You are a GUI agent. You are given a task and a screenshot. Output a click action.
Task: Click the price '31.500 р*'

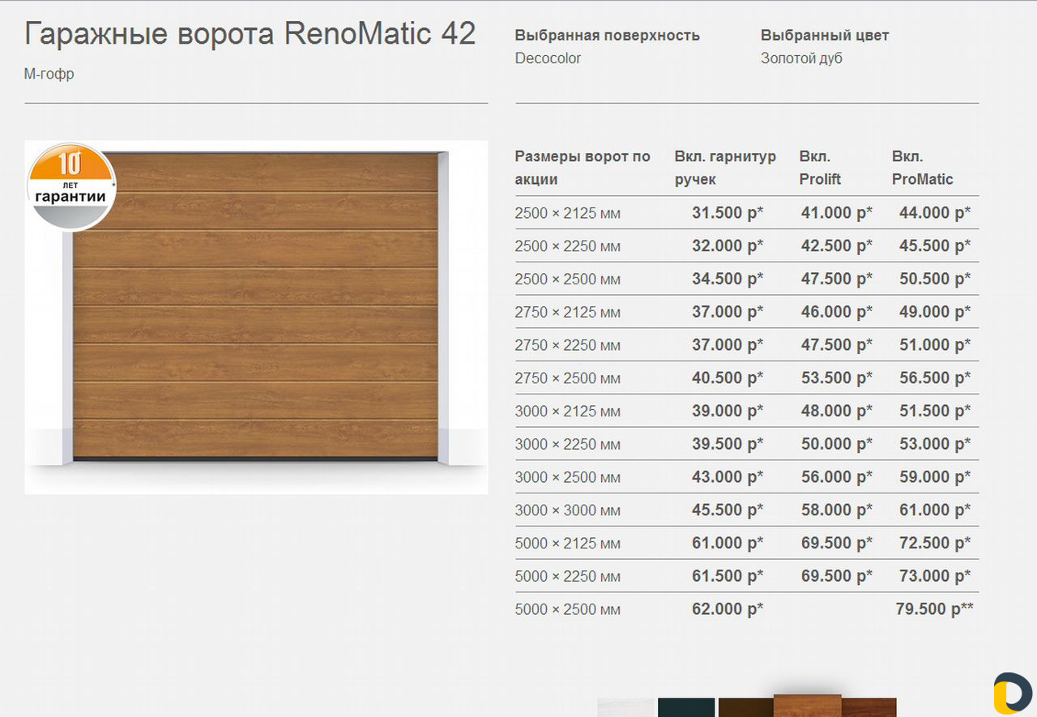(x=728, y=213)
